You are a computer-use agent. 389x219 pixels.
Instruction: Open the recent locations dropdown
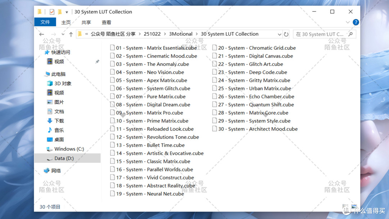[x=63, y=34]
